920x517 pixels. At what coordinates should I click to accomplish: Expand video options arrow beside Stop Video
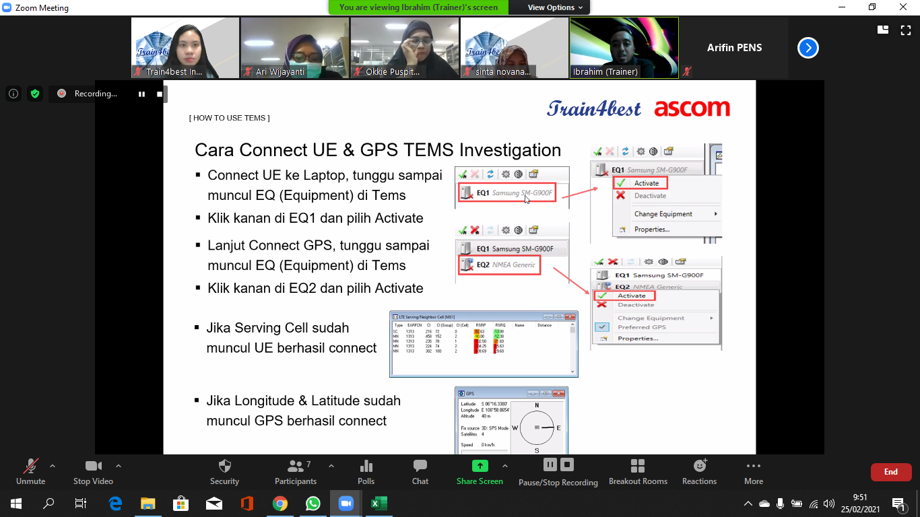(119, 466)
